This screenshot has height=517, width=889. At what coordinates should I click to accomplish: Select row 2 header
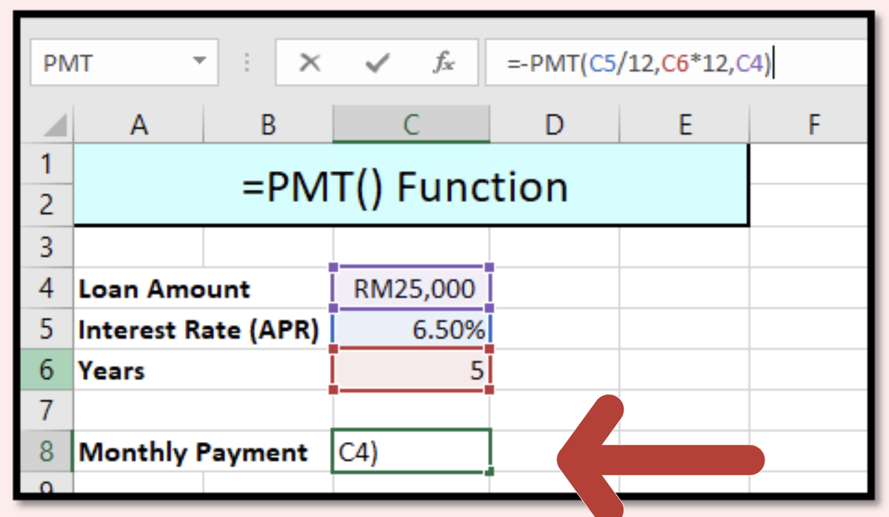point(47,205)
